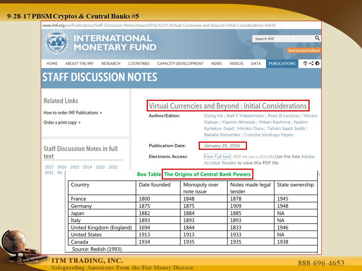Follow the Order a print copy link
Viewport: 362px width, 271px height.
pos(60,122)
